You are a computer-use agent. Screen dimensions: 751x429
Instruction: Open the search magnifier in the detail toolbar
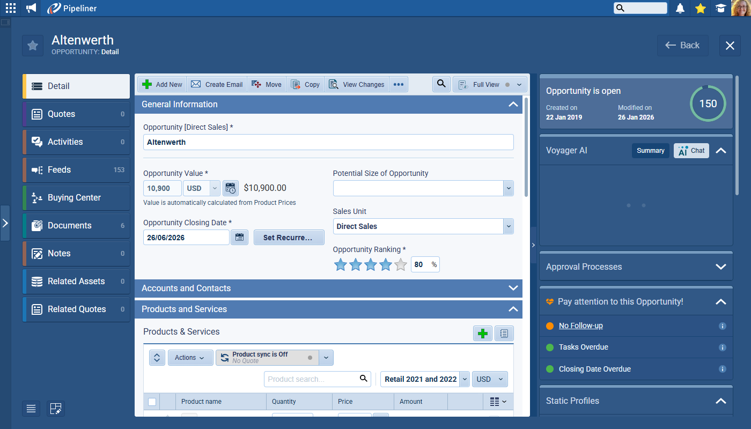point(441,84)
